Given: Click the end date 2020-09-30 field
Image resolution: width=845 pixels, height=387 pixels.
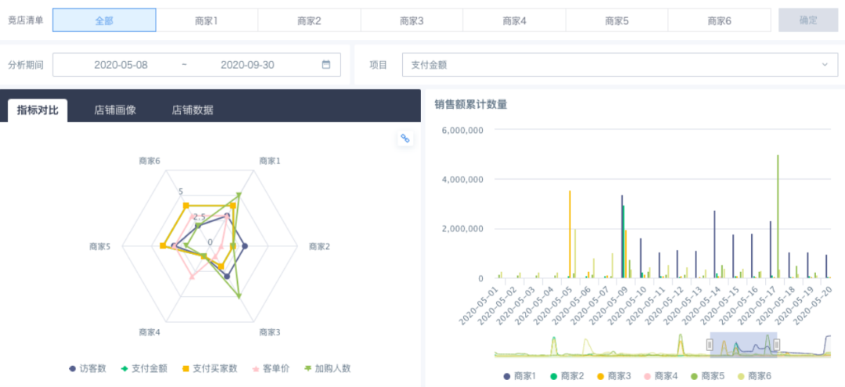Looking at the screenshot, I should 247,65.
